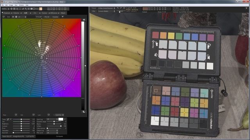Click the circular reset icon next to redo
250x140 pixels.
(124, 8)
